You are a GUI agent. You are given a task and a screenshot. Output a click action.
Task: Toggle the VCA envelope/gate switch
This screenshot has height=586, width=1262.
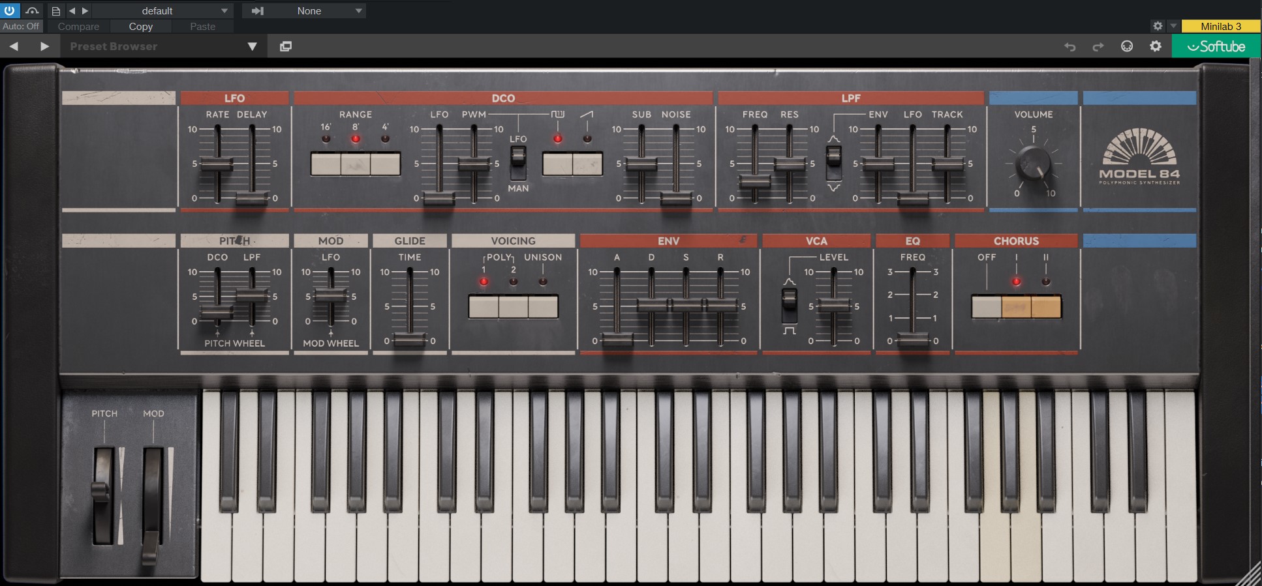pos(790,306)
